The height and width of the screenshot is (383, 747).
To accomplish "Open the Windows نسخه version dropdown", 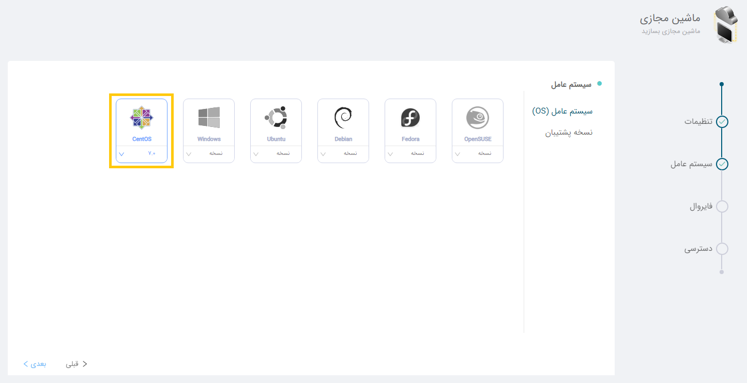I will [209, 154].
